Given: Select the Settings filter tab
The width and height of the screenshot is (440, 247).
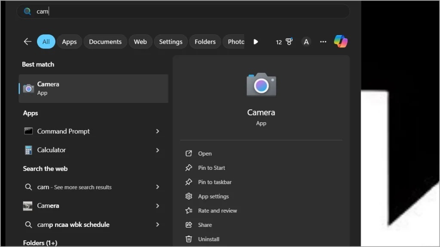Looking at the screenshot, I should tap(171, 41).
